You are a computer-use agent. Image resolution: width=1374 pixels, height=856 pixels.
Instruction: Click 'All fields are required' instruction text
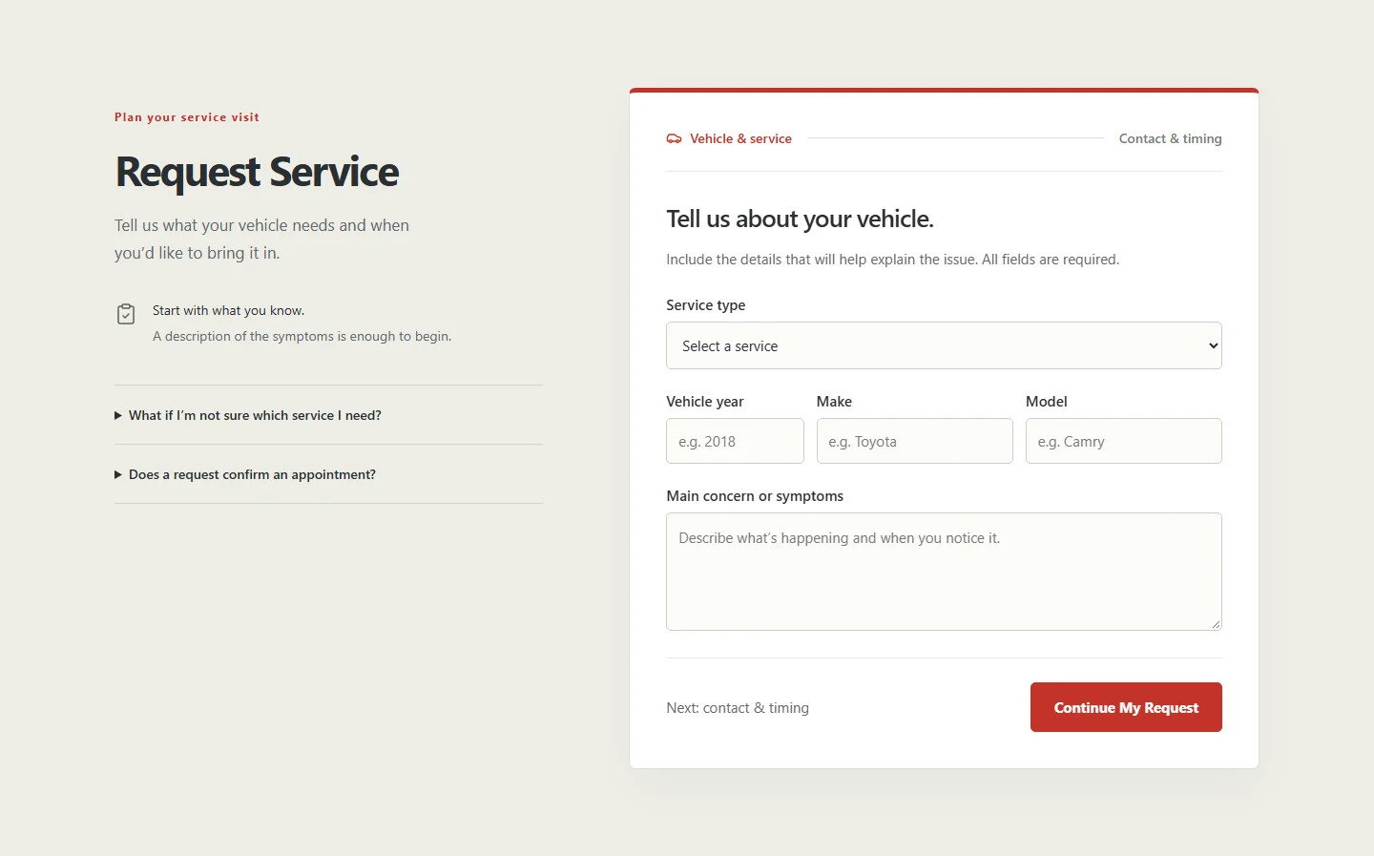pyautogui.click(x=1051, y=260)
